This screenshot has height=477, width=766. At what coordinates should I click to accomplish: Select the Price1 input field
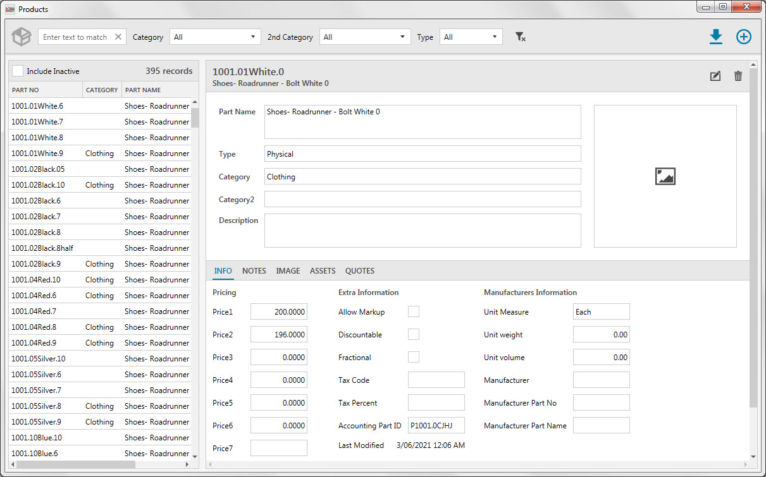click(278, 311)
